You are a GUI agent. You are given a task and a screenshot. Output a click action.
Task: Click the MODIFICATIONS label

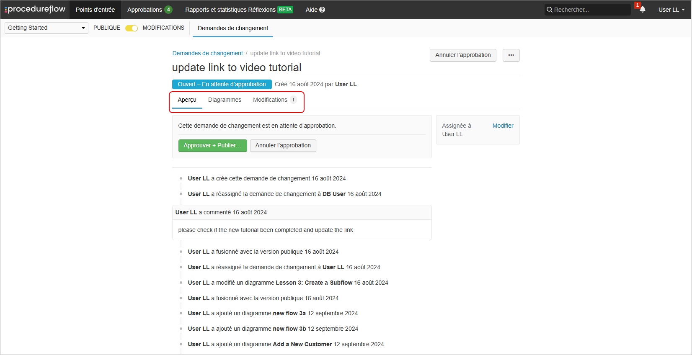[163, 28]
